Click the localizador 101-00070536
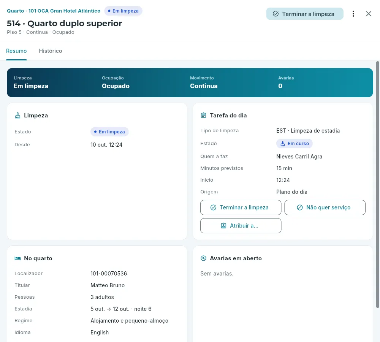The width and height of the screenshot is (380, 342). (109, 274)
